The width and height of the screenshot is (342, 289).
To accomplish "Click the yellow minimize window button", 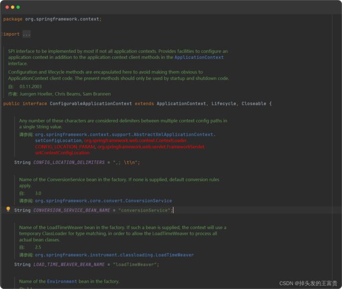I will [12, 7].
